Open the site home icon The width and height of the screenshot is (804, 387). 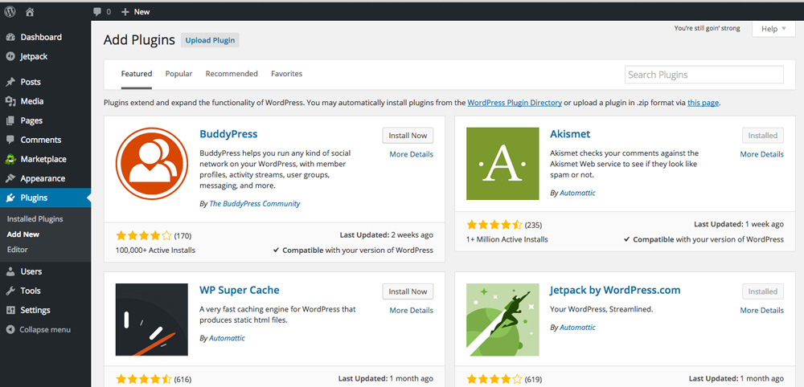[x=30, y=11]
